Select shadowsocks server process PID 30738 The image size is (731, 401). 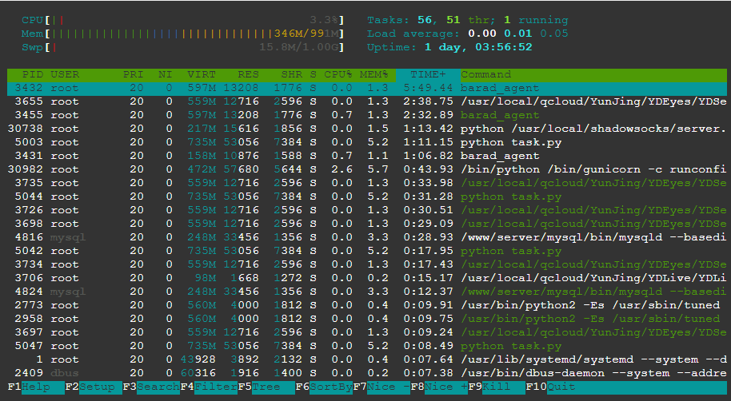click(367, 129)
